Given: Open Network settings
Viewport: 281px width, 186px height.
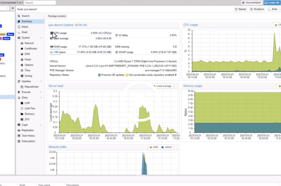Looking at the screenshot, I should pos(29,43).
